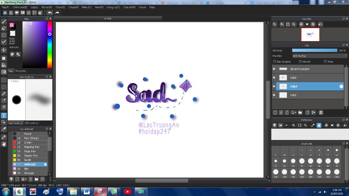Open the Windows Start button
Viewport: 349px width, 196px height.
5,192
